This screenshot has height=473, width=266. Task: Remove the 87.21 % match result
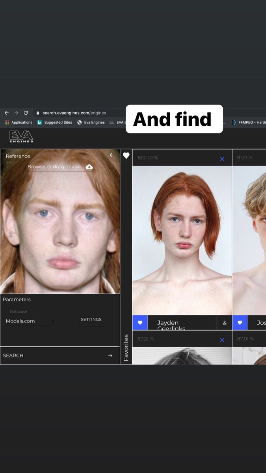[222, 340]
